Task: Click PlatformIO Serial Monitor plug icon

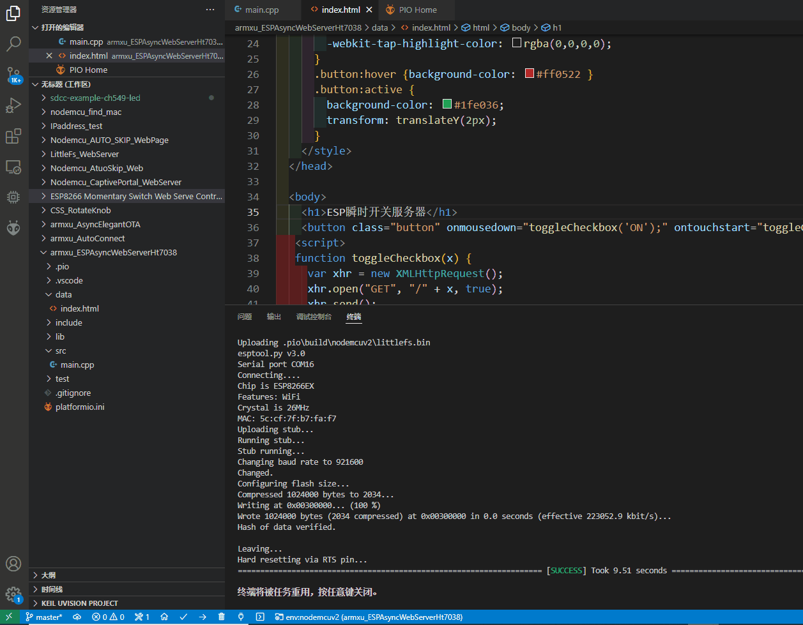Action: (x=241, y=617)
